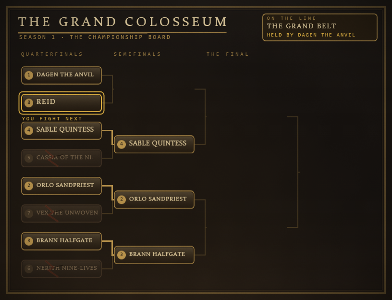Click seed badge 1 beside Dagen the Anvil
The height and width of the screenshot is (300, 392).
(29, 75)
